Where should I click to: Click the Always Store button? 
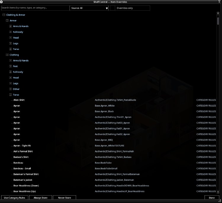click(x=41, y=198)
